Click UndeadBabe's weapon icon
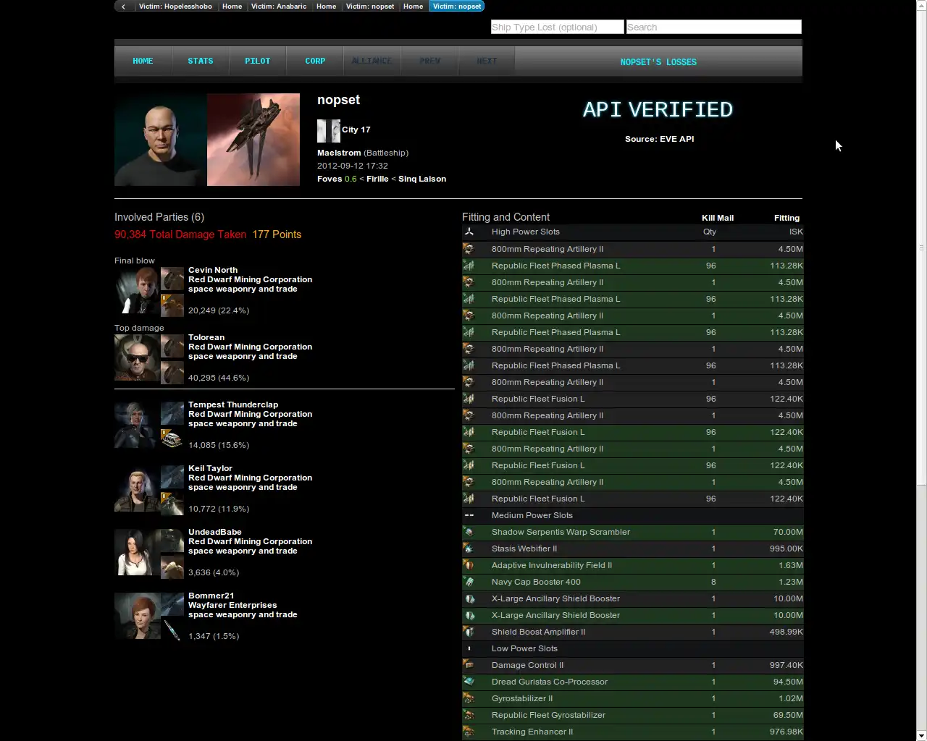The height and width of the screenshot is (741, 927). [x=172, y=567]
